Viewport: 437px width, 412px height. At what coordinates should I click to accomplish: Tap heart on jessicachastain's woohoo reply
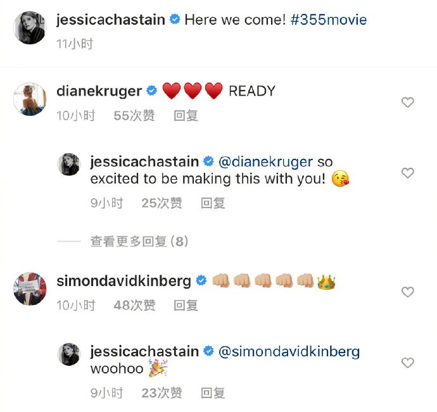coord(408,363)
